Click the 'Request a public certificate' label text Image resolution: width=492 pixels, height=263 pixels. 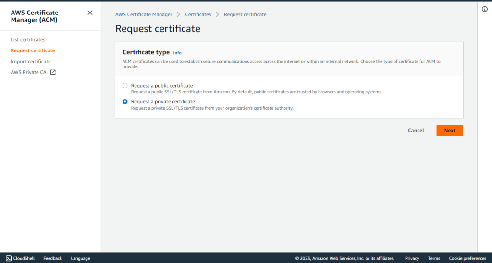pos(162,86)
